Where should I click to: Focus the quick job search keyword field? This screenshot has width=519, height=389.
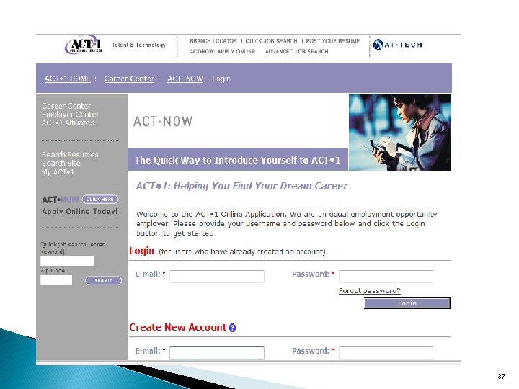pyautogui.click(x=67, y=261)
